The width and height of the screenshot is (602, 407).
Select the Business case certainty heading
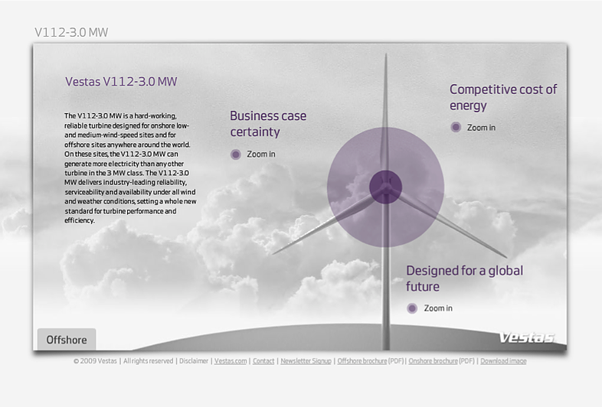tap(268, 124)
